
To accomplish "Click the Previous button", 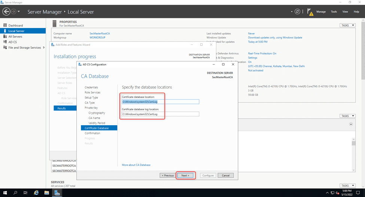I will click(168, 175).
